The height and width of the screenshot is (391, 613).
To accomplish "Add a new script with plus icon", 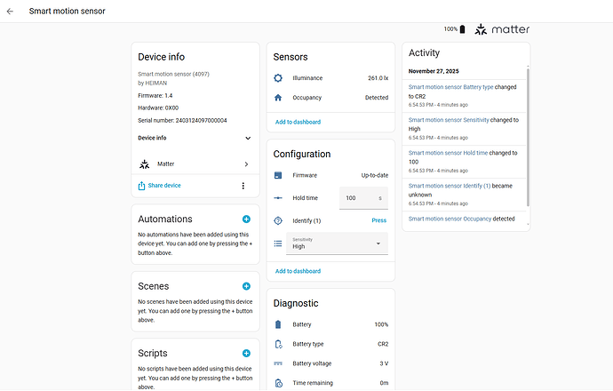I will (x=246, y=353).
